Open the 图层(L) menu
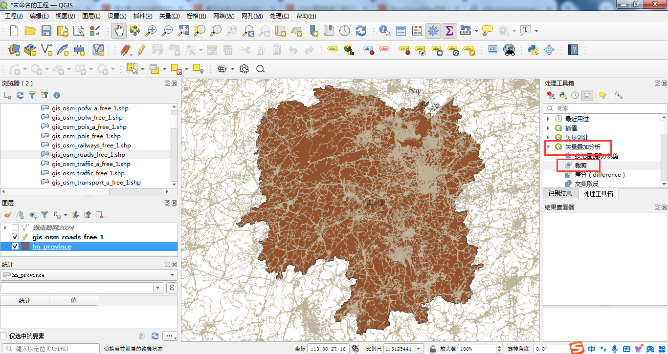The width and height of the screenshot is (668, 354). tap(91, 16)
